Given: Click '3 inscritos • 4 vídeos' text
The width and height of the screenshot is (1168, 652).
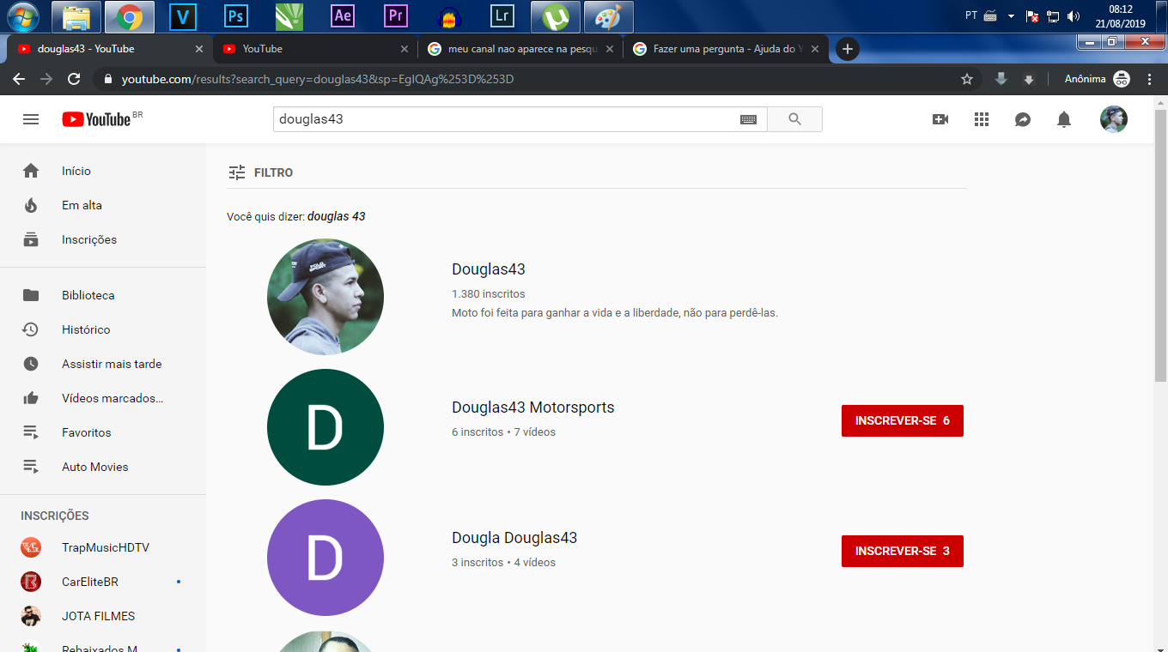Looking at the screenshot, I should [503, 563].
